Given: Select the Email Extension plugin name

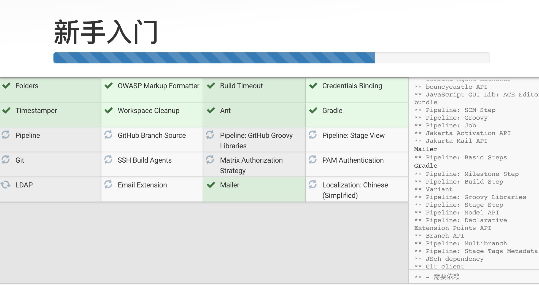Looking at the screenshot, I should 142,185.
